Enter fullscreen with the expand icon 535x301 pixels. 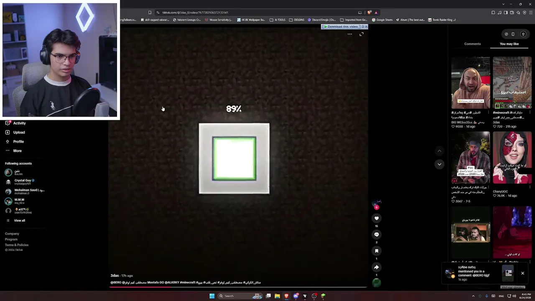[x=362, y=34]
